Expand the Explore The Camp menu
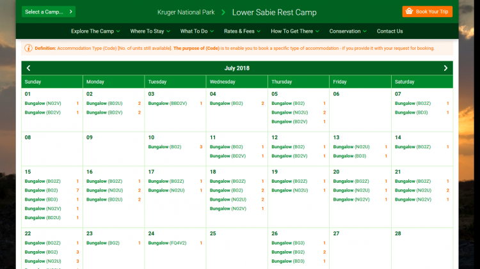The height and width of the screenshot is (269, 480). coord(95,31)
